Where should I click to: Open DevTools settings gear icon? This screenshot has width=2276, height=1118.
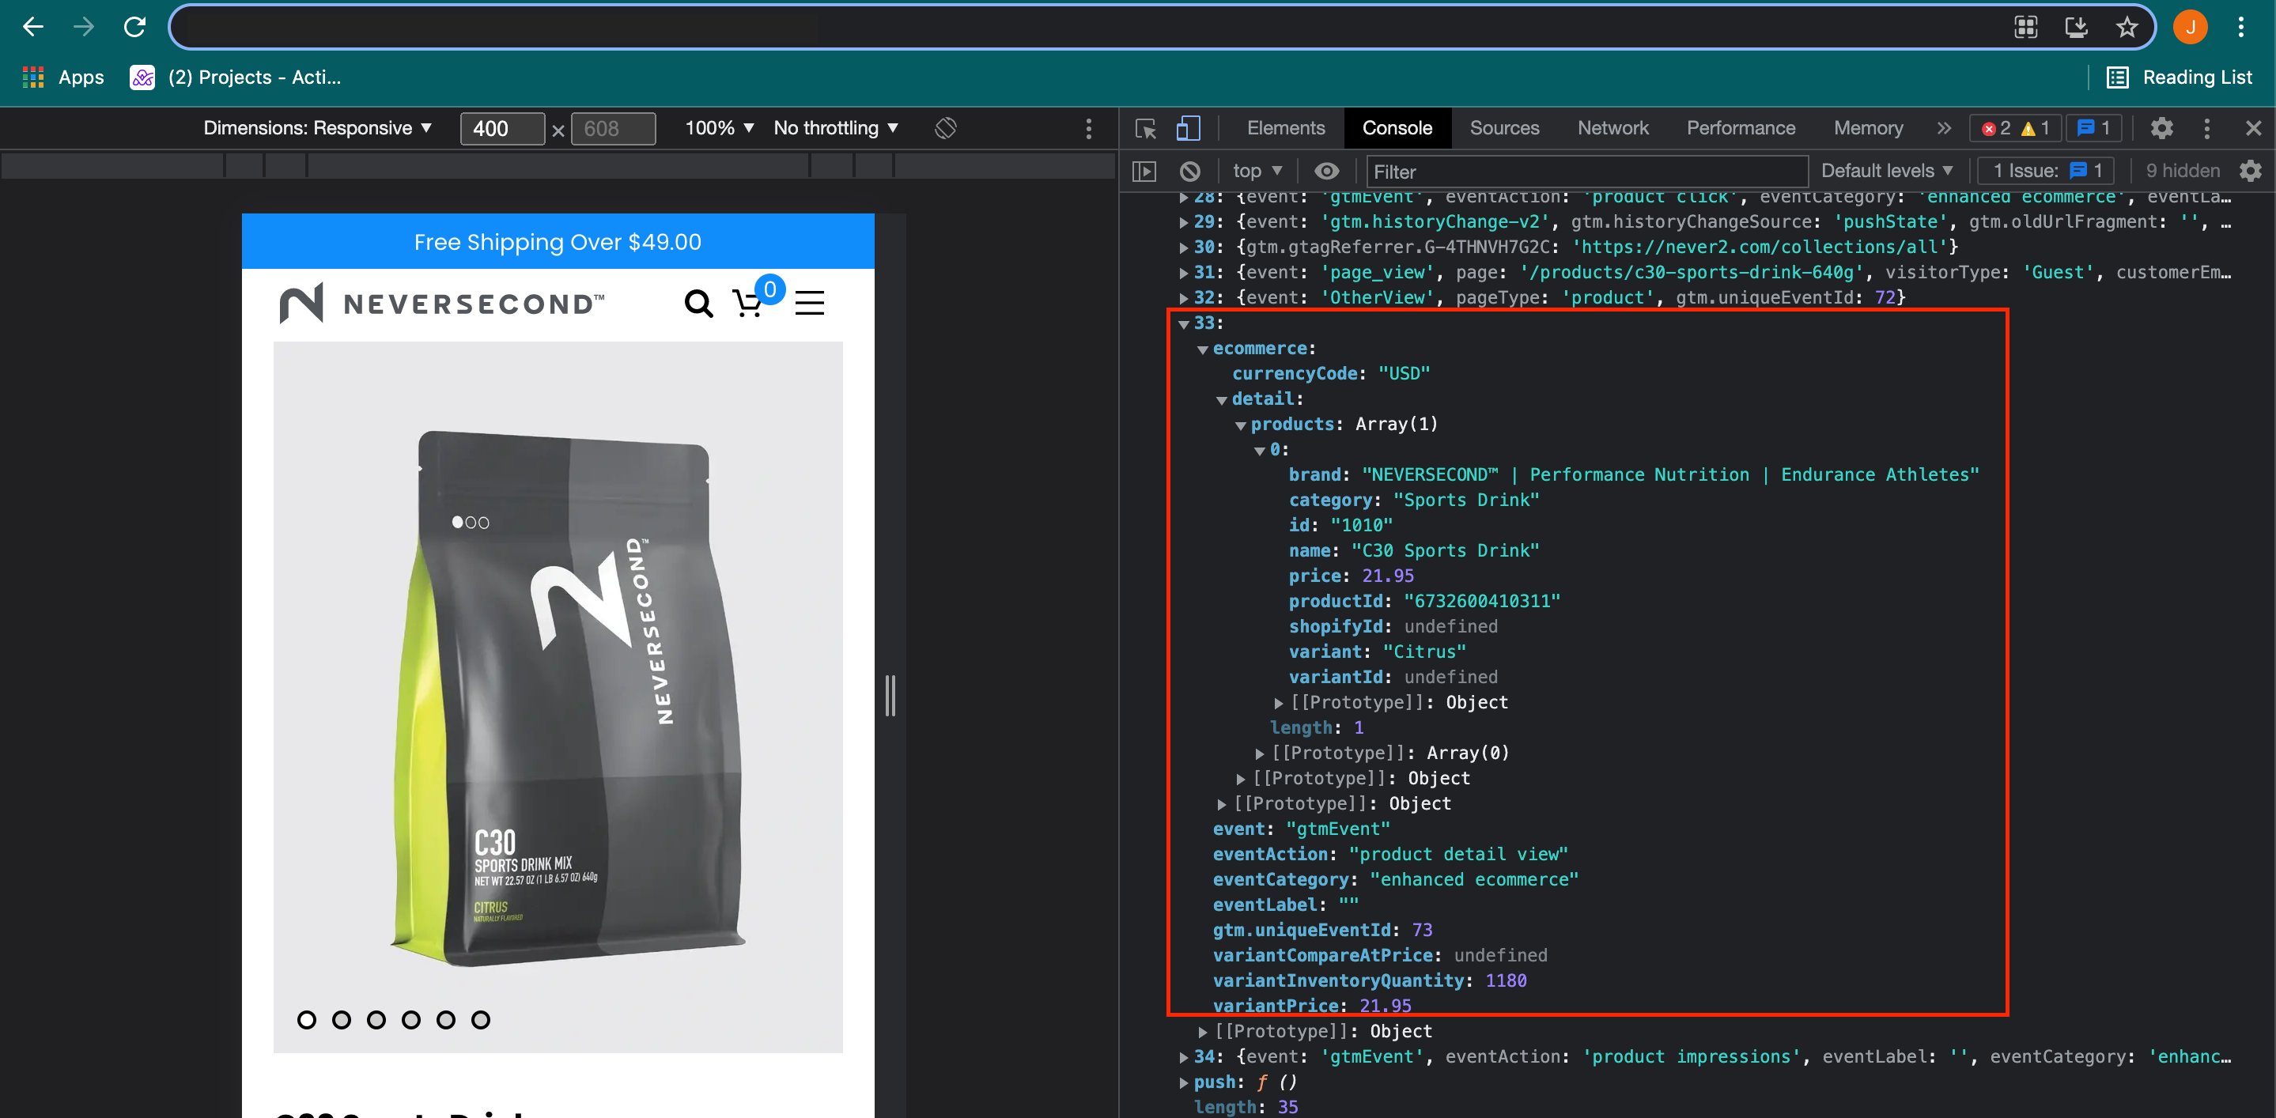(2161, 129)
